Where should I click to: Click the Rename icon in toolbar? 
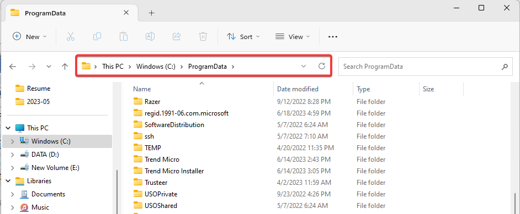[150, 36]
